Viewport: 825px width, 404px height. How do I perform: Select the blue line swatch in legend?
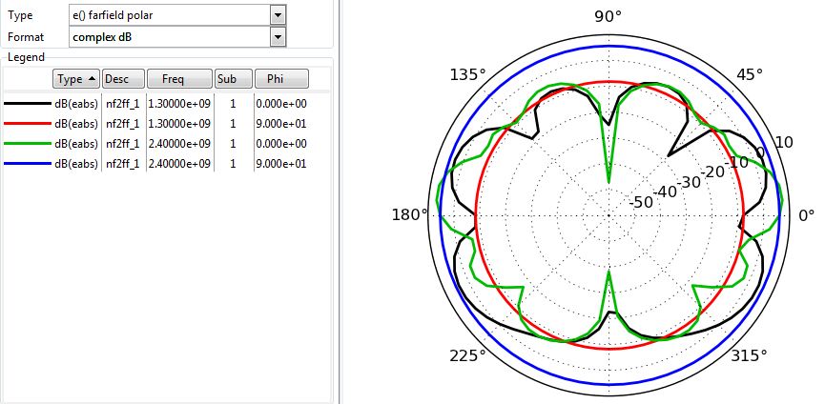[28, 164]
